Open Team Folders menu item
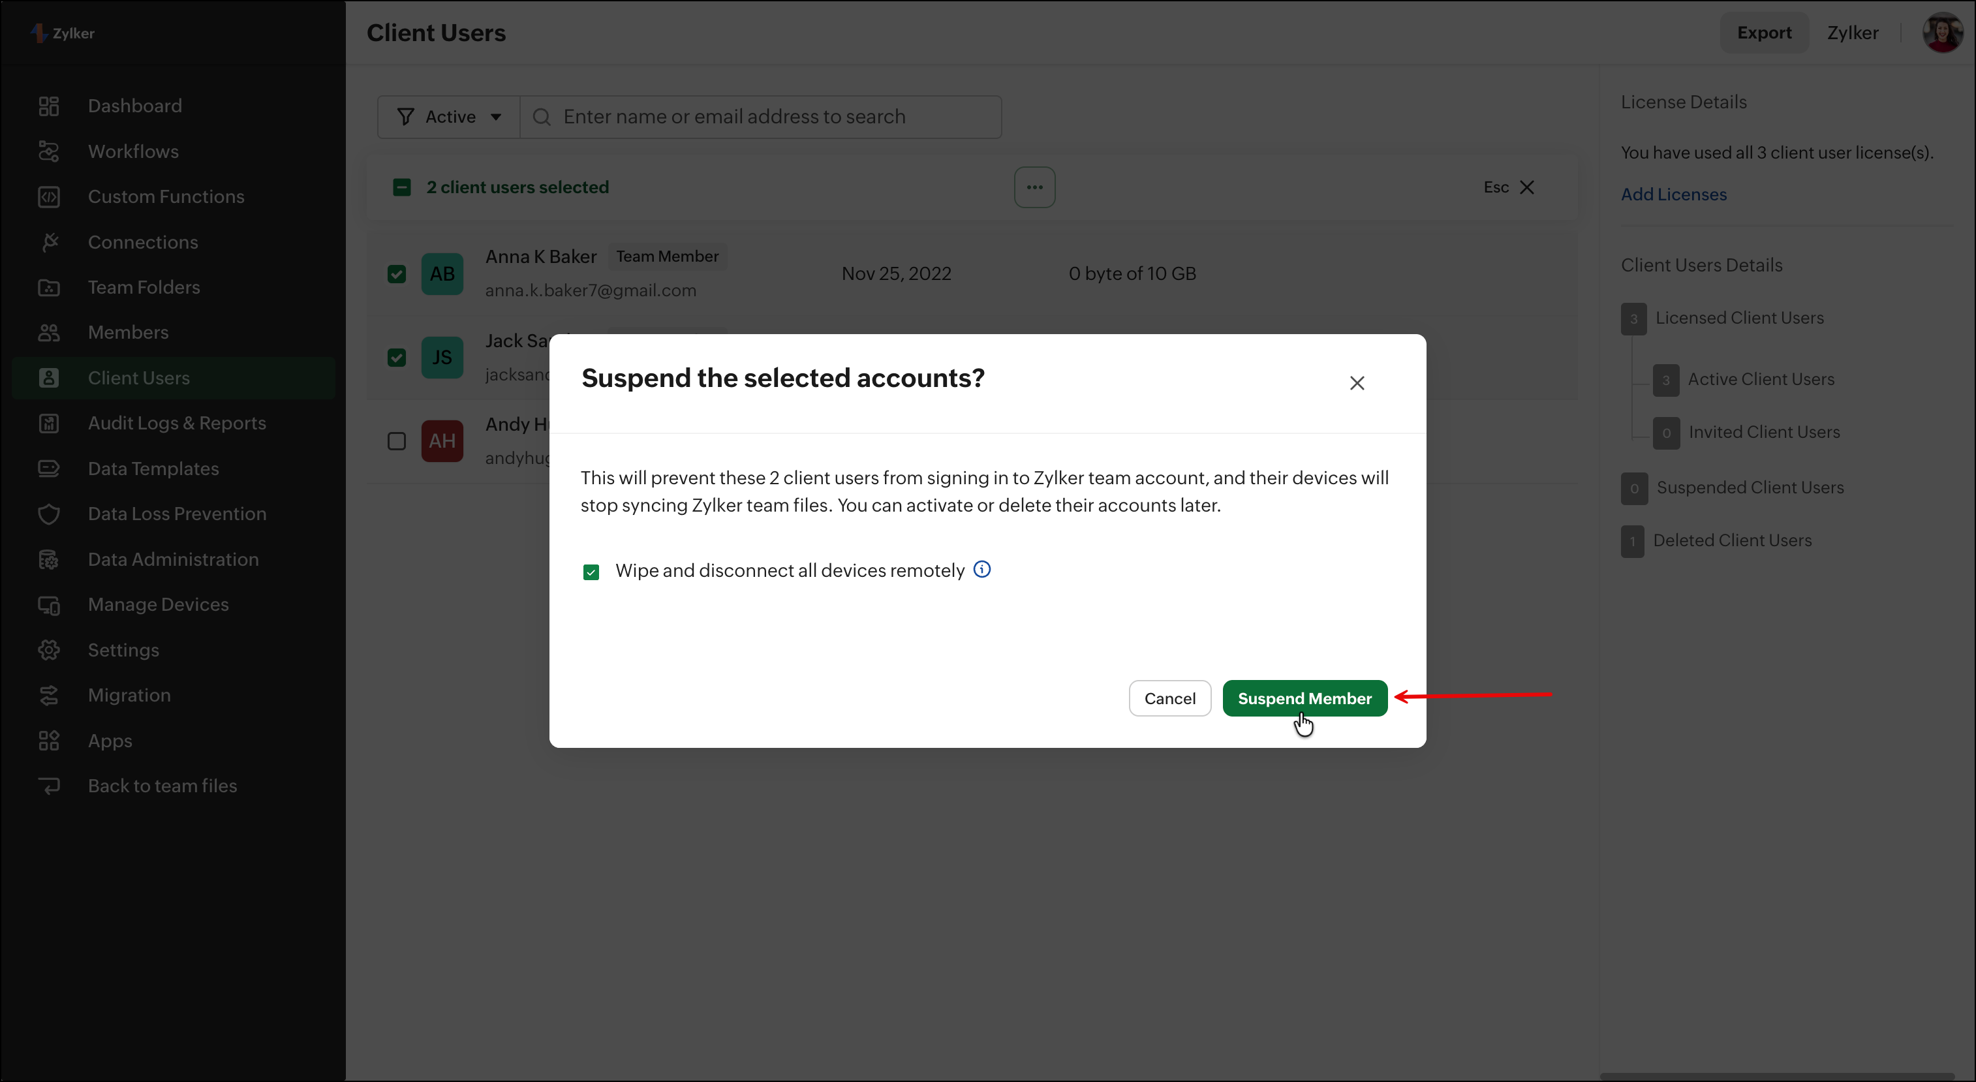Screen dimensions: 1976x1082 pos(144,288)
